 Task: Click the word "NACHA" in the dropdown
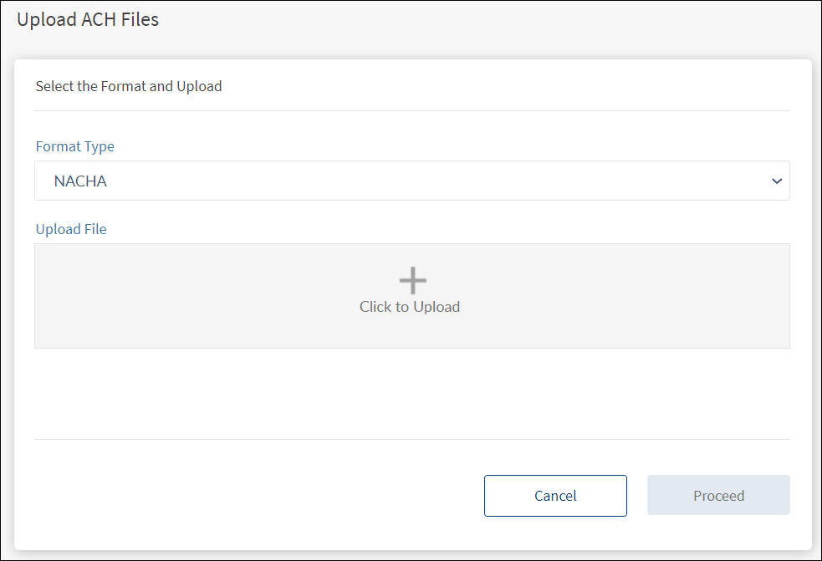[80, 181]
